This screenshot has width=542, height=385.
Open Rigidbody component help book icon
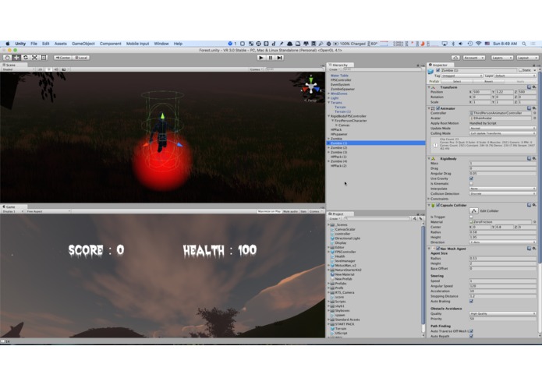click(529, 158)
